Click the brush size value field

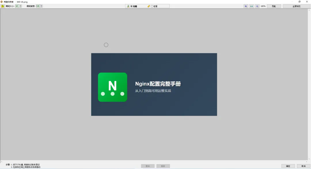click(x=17, y=6)
